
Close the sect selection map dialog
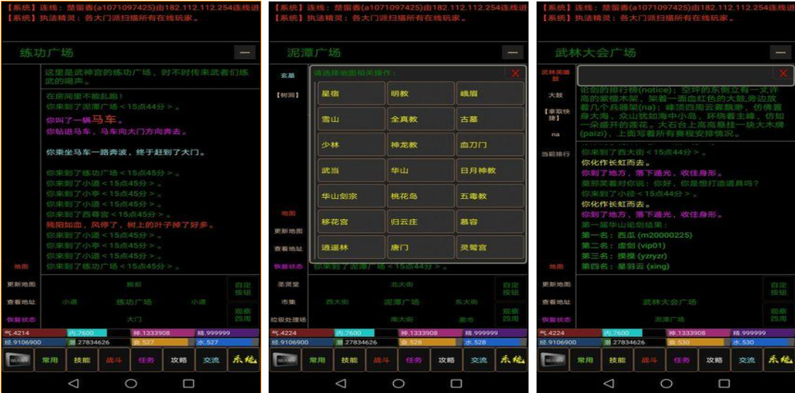(x=515, y=73)
